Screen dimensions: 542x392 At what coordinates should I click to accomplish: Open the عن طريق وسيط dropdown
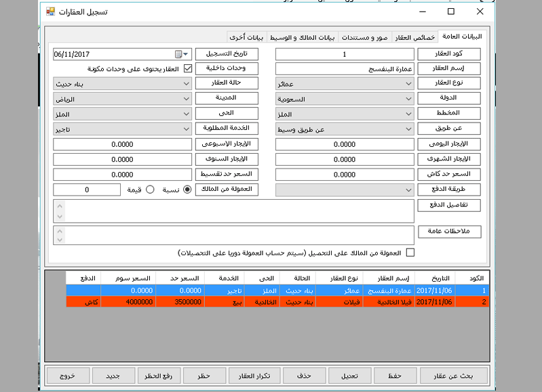(x=345, y=129)
